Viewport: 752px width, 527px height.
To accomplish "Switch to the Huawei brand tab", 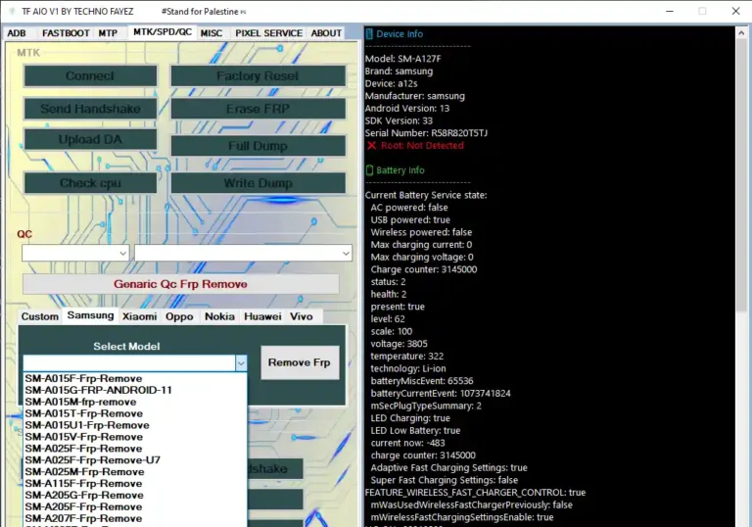I will pyautogui.click(x=261, y=316).
